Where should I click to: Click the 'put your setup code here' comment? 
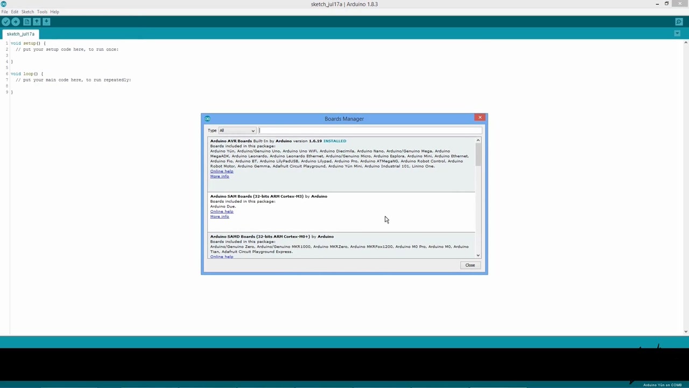pos(67,49)
